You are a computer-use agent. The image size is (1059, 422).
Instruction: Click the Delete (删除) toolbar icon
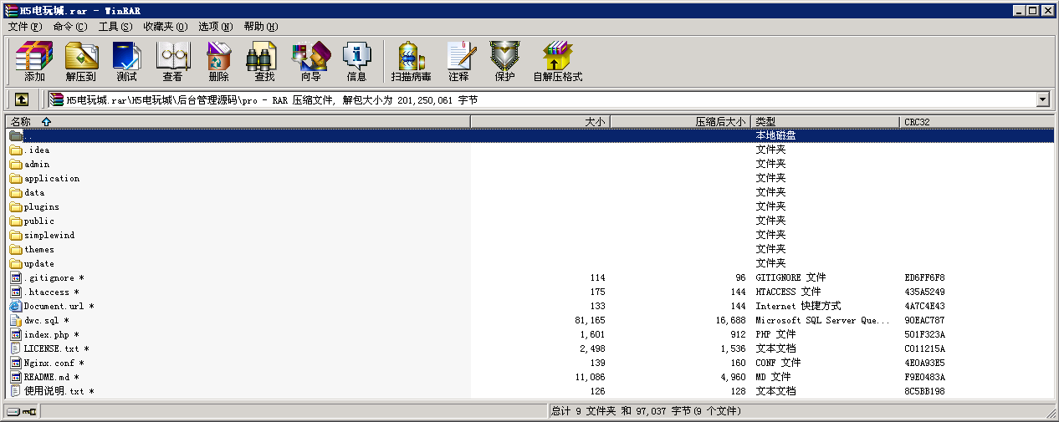218,61
